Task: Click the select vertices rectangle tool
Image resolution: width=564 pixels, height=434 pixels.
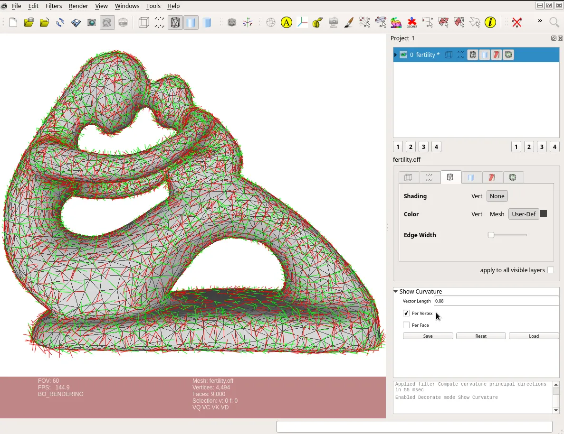Action: click(x=427, y=22)
